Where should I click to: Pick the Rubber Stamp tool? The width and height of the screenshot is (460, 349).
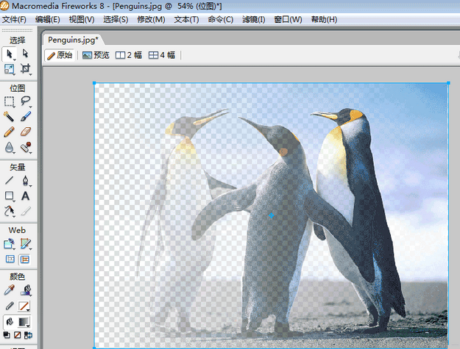tap(26, 148)
